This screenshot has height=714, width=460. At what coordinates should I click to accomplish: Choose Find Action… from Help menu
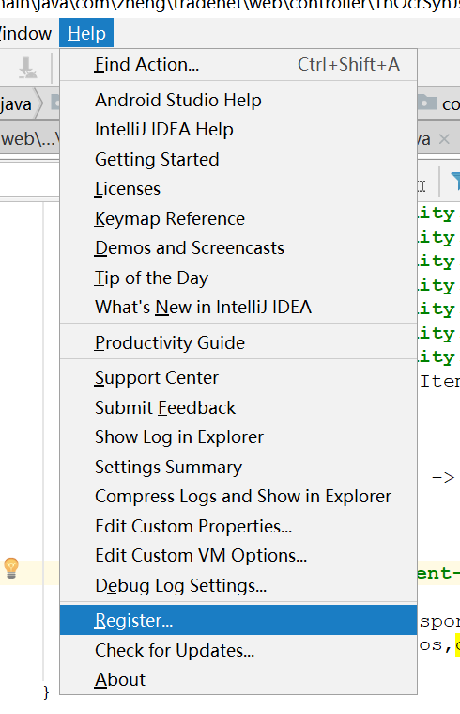coord(238,65)
